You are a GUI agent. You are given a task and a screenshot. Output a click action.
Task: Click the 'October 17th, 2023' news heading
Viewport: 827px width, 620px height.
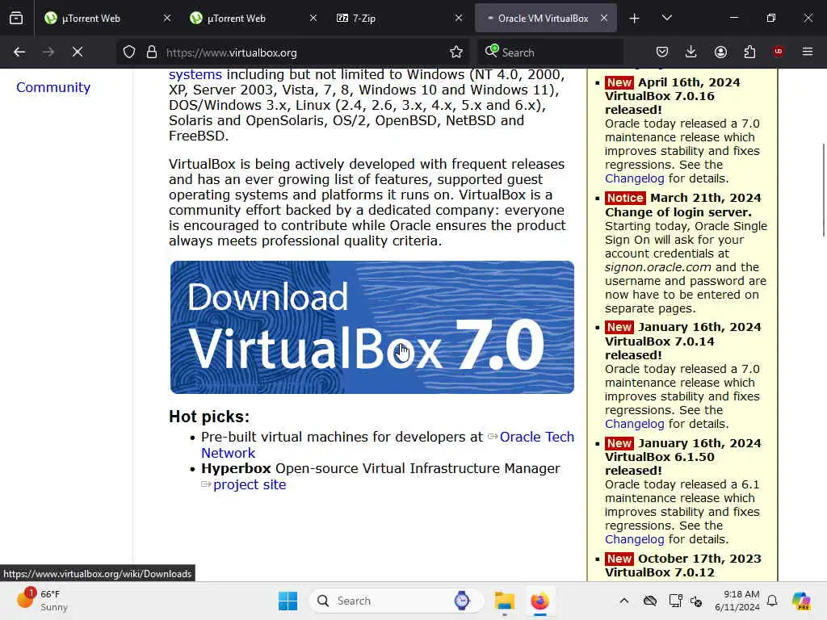(x=699, y=559)
